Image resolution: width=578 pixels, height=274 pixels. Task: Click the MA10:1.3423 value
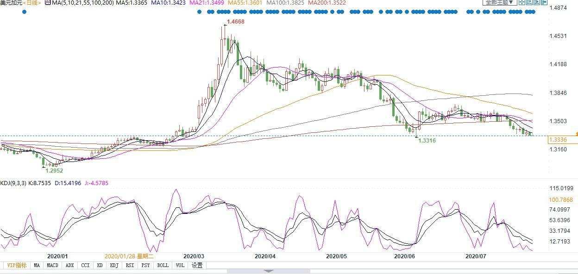pyautogui.click(x=169, y=3)
